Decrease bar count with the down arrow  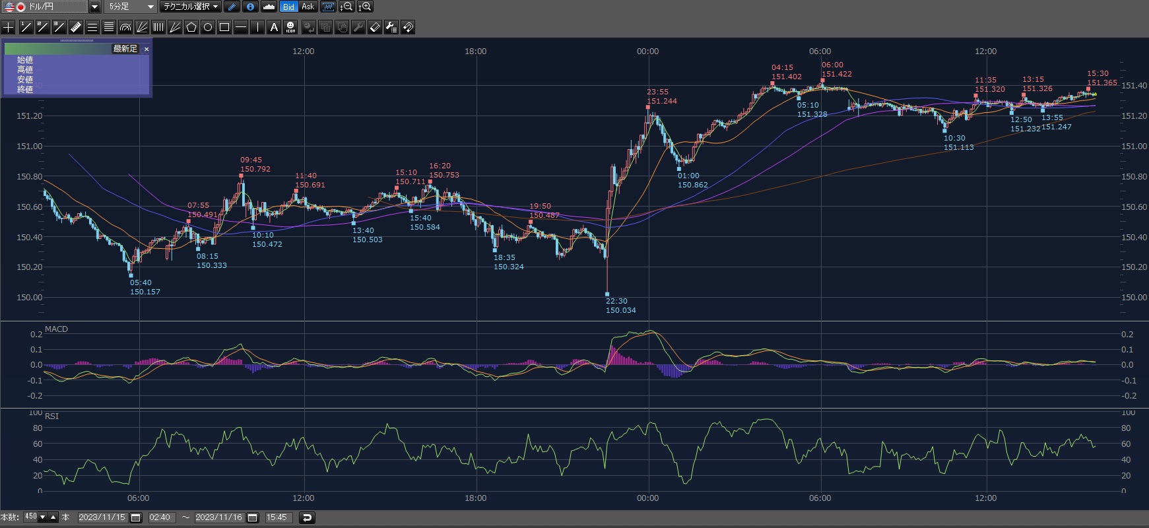tap(43, 517)
